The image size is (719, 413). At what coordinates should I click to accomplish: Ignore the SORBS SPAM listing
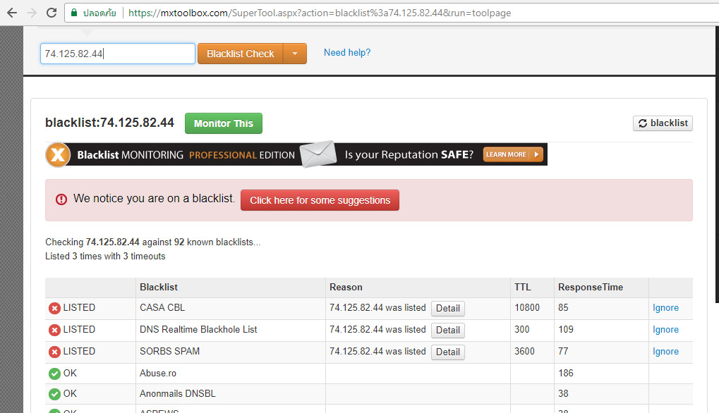click(x=665, y=352)
